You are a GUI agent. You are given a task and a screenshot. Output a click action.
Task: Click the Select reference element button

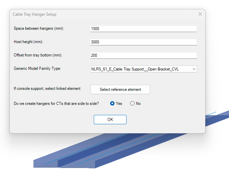click(x=120, y=90)
